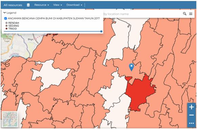Image resolution: width=197 pixels, height=129 pixels.
Task: Open the Resource dropdown menu
Action: click(x=41, y=5)
